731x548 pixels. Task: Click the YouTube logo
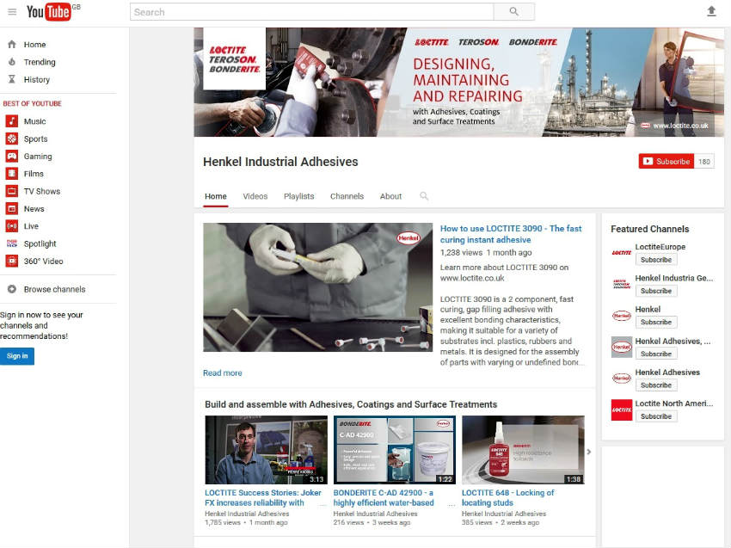(48, 12)
